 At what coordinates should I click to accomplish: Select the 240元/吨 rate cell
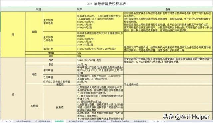pyautogui.click(x=100, y=65)
